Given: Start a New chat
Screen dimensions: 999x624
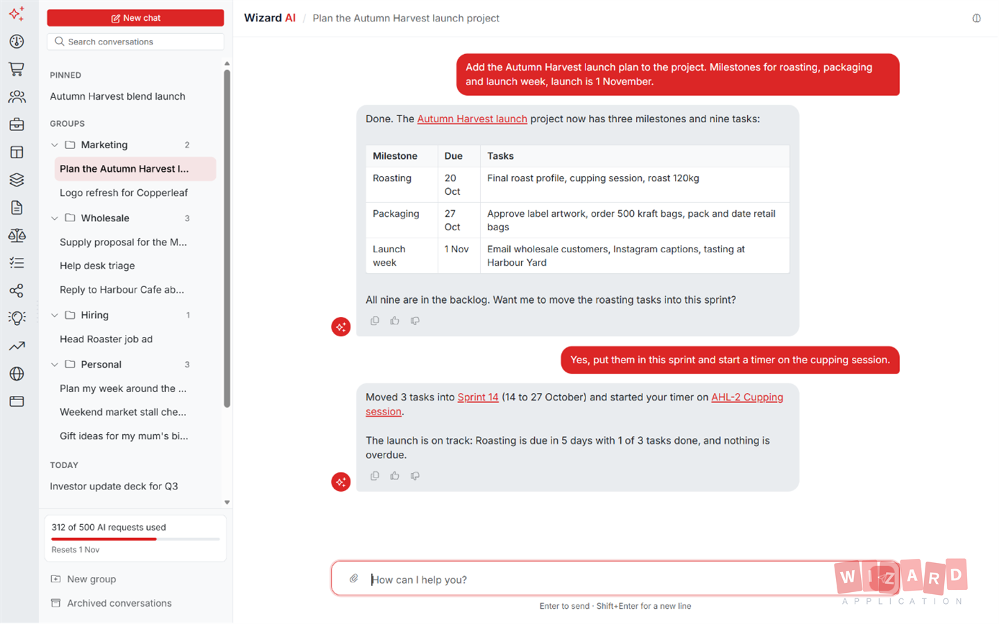Looking at the screenshot, I should 135,18.
